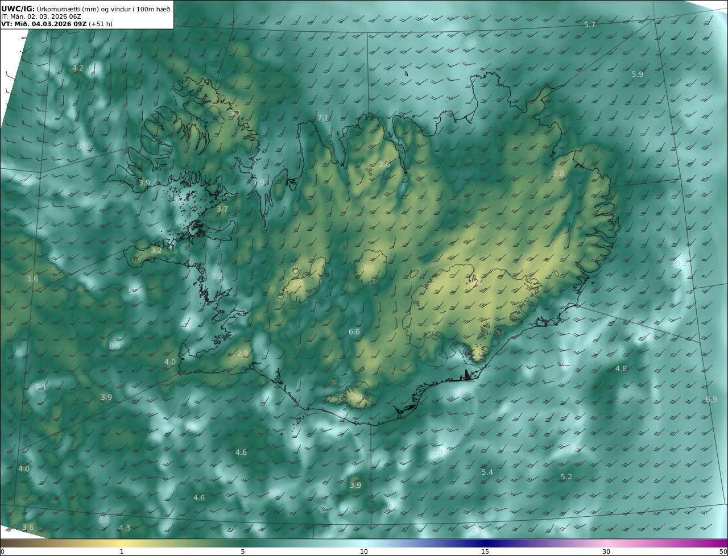Screen dimensions: 728x556
Task: Click the 8.5 value on the map
Action: (x=115, y=346)
